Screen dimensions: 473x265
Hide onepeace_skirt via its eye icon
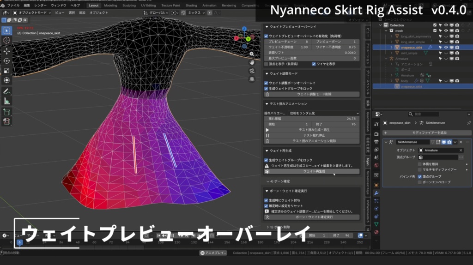click(x=446, y=48)
